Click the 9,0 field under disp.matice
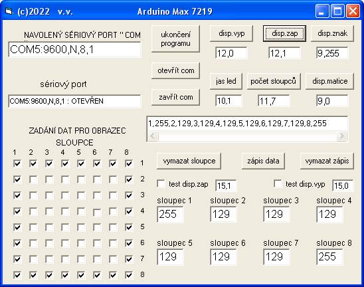The width and height of the screenshot is (364, 287). click(332, 101)
